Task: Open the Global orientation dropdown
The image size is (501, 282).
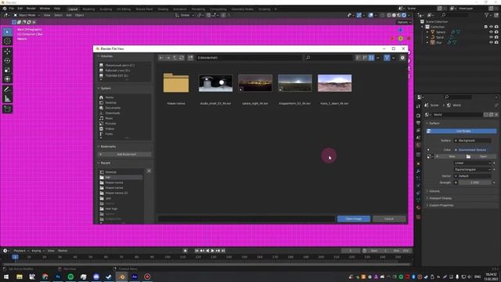Action: [185, 15]
